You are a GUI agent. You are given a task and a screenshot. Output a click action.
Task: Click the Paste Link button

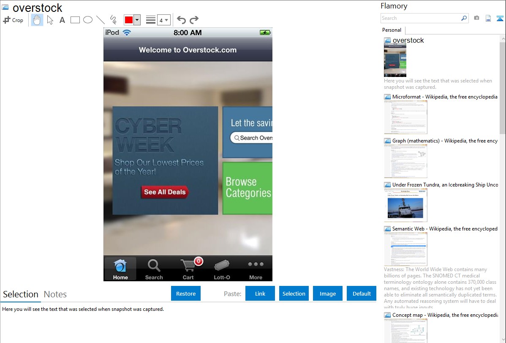click(260, 294)
